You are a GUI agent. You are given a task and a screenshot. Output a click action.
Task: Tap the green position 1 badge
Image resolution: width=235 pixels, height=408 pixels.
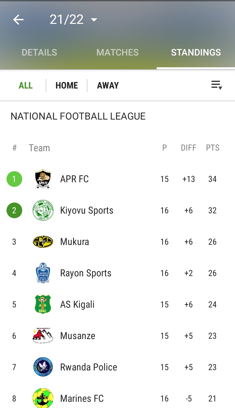pos(14,179)
